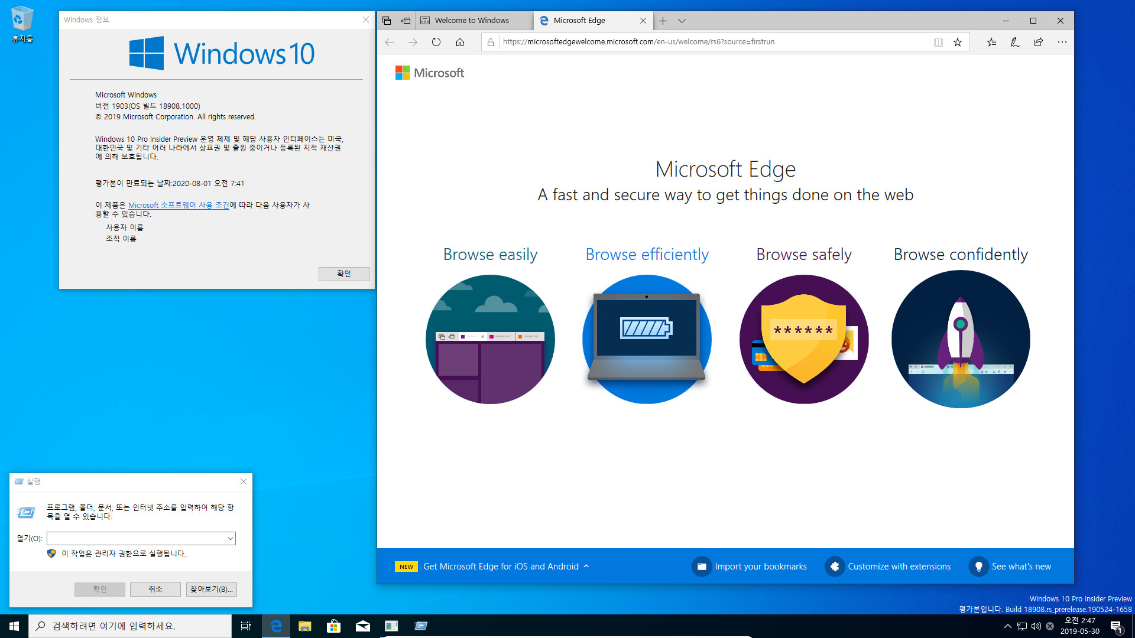Click 확인 in Windows 정보 dialog
Viewport: 1135px width, 638px height.
coord(343,274)
